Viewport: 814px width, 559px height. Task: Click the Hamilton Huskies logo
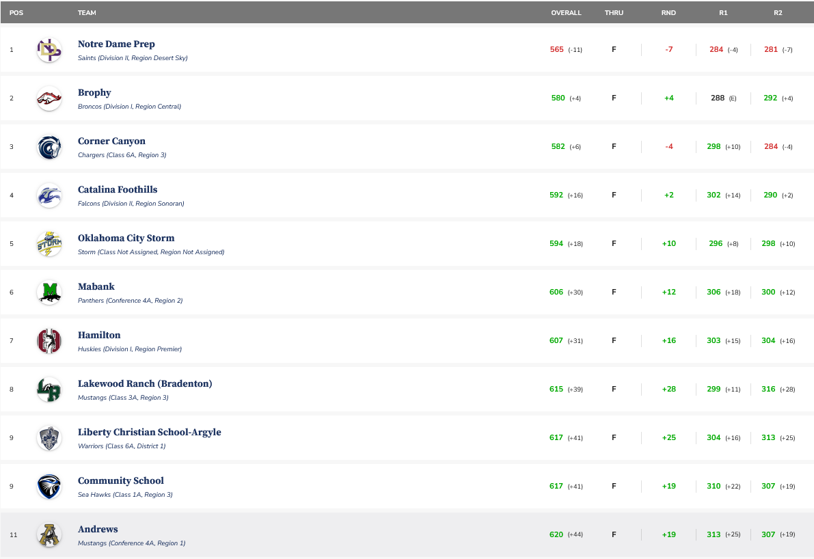pyautogui.click(x=49, y=341)
